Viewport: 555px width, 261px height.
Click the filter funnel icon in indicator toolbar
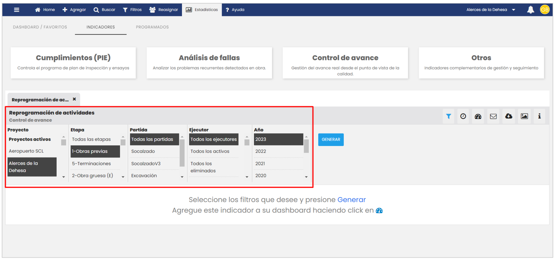tap(448, 116)
